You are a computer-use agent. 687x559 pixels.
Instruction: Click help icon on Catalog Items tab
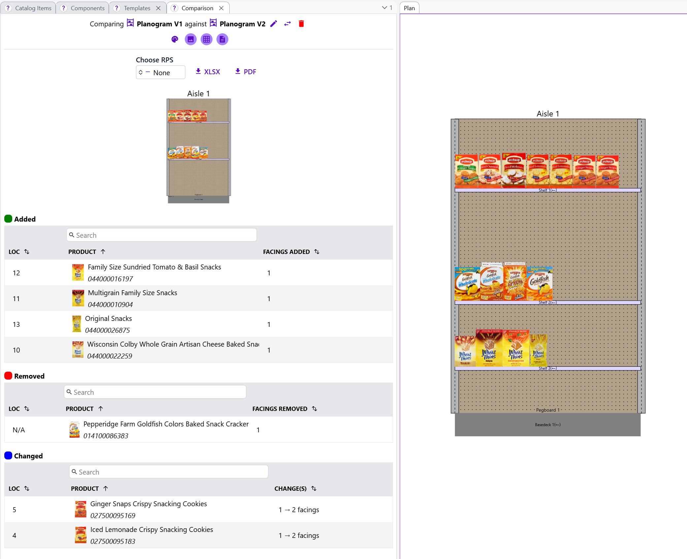pos(8,8)
